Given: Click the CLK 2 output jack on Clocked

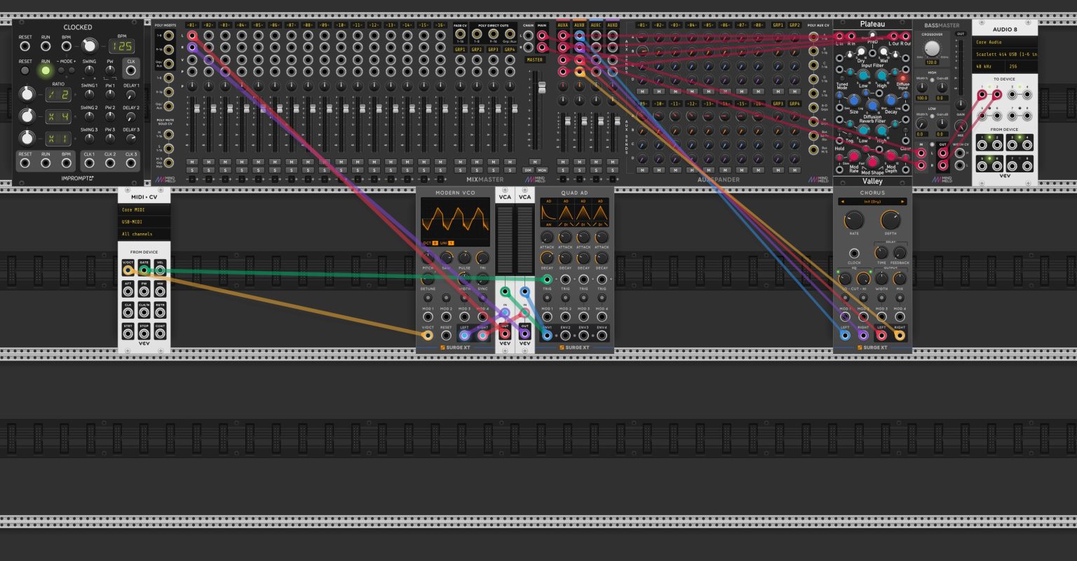Looking at the screenshot, I should [x=110, y=163].
